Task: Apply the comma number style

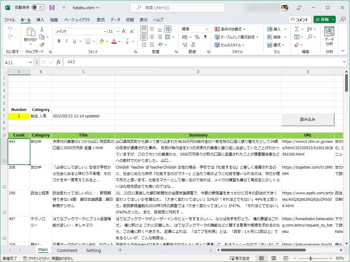Action: coord(204,37)
